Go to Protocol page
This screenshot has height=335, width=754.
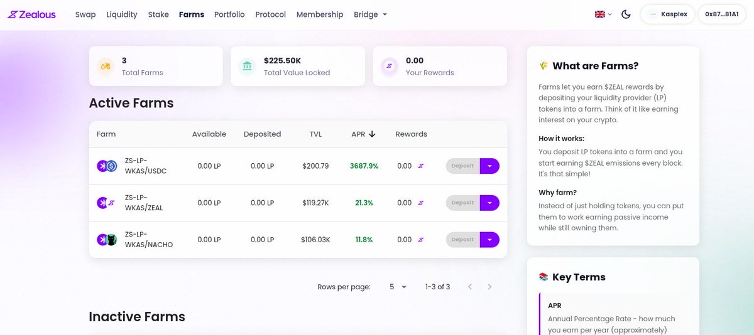270,14
